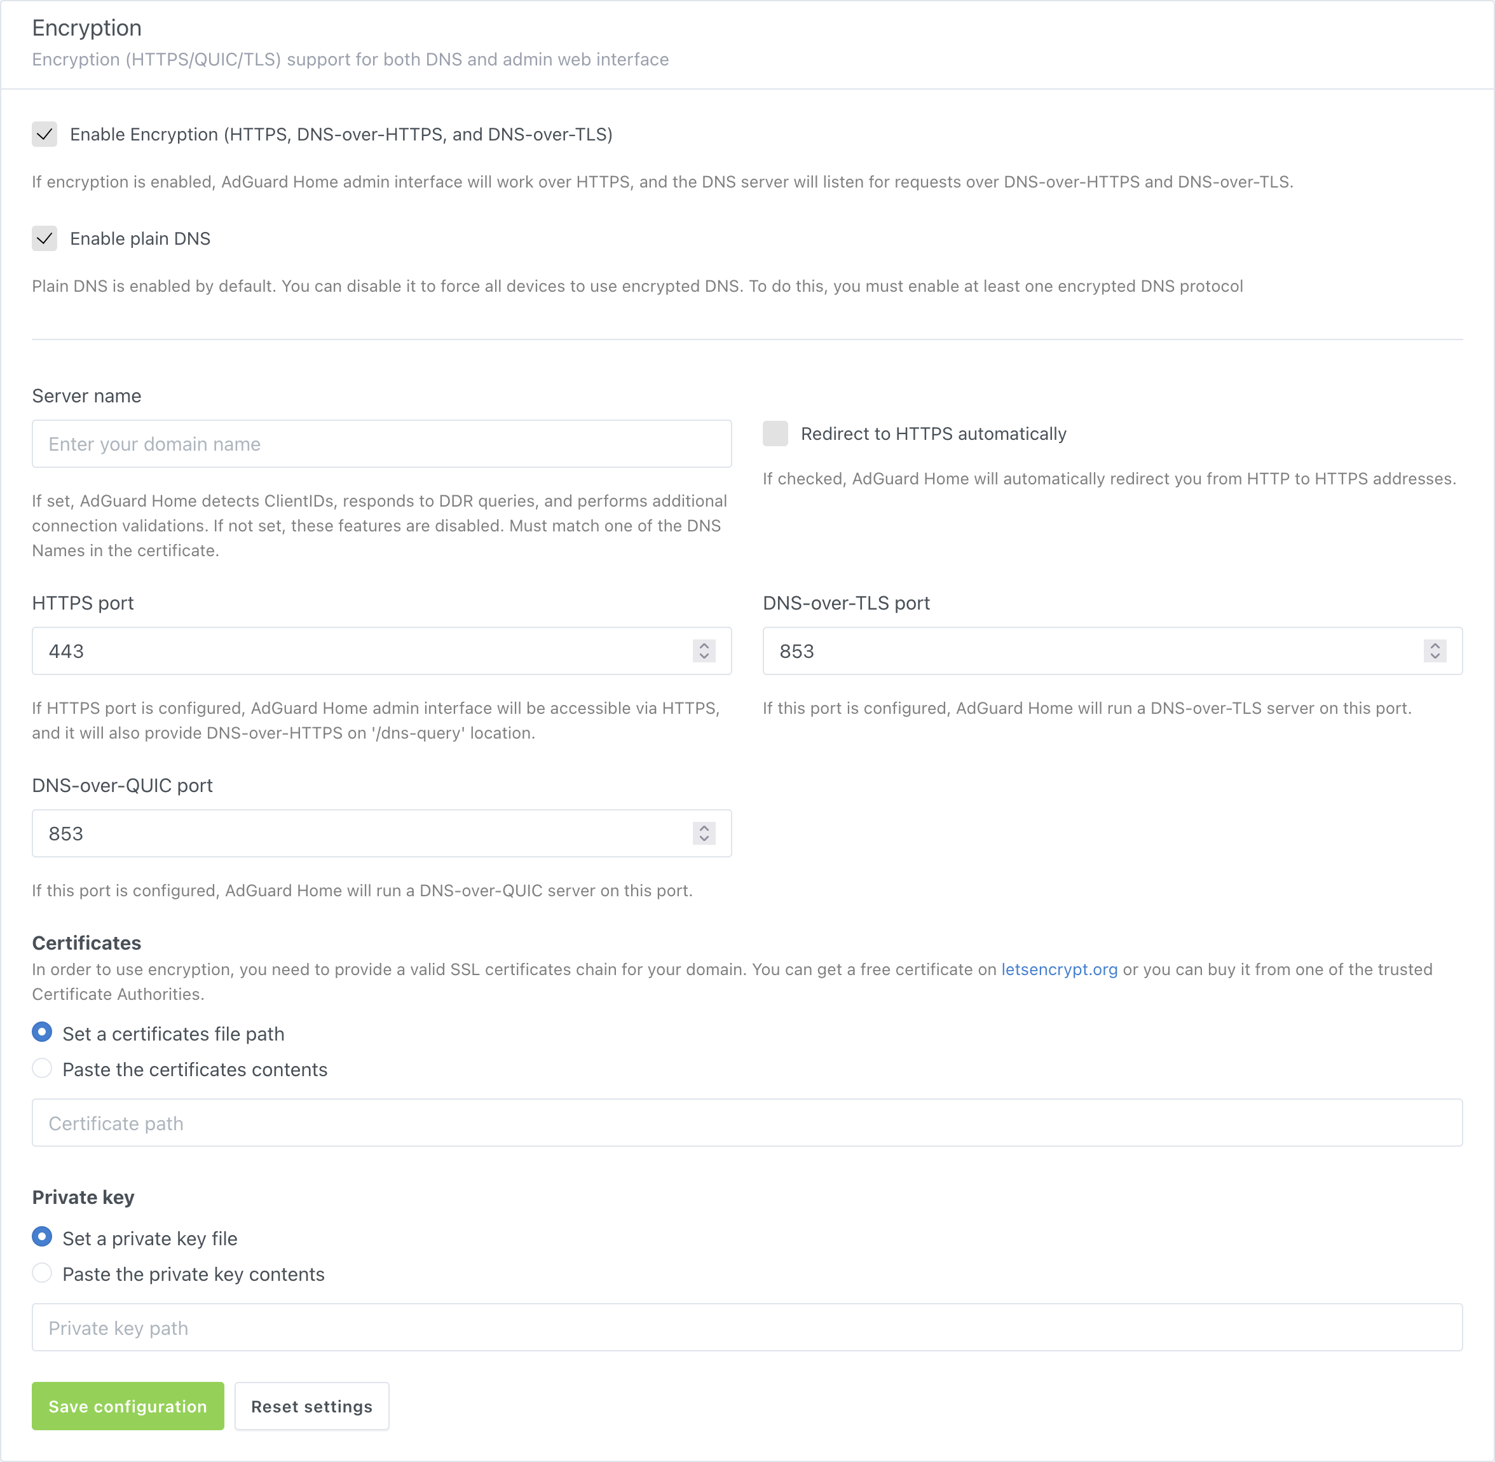
Task: Increment the DNS-over-TLS port stepper
Action: 1435,646
